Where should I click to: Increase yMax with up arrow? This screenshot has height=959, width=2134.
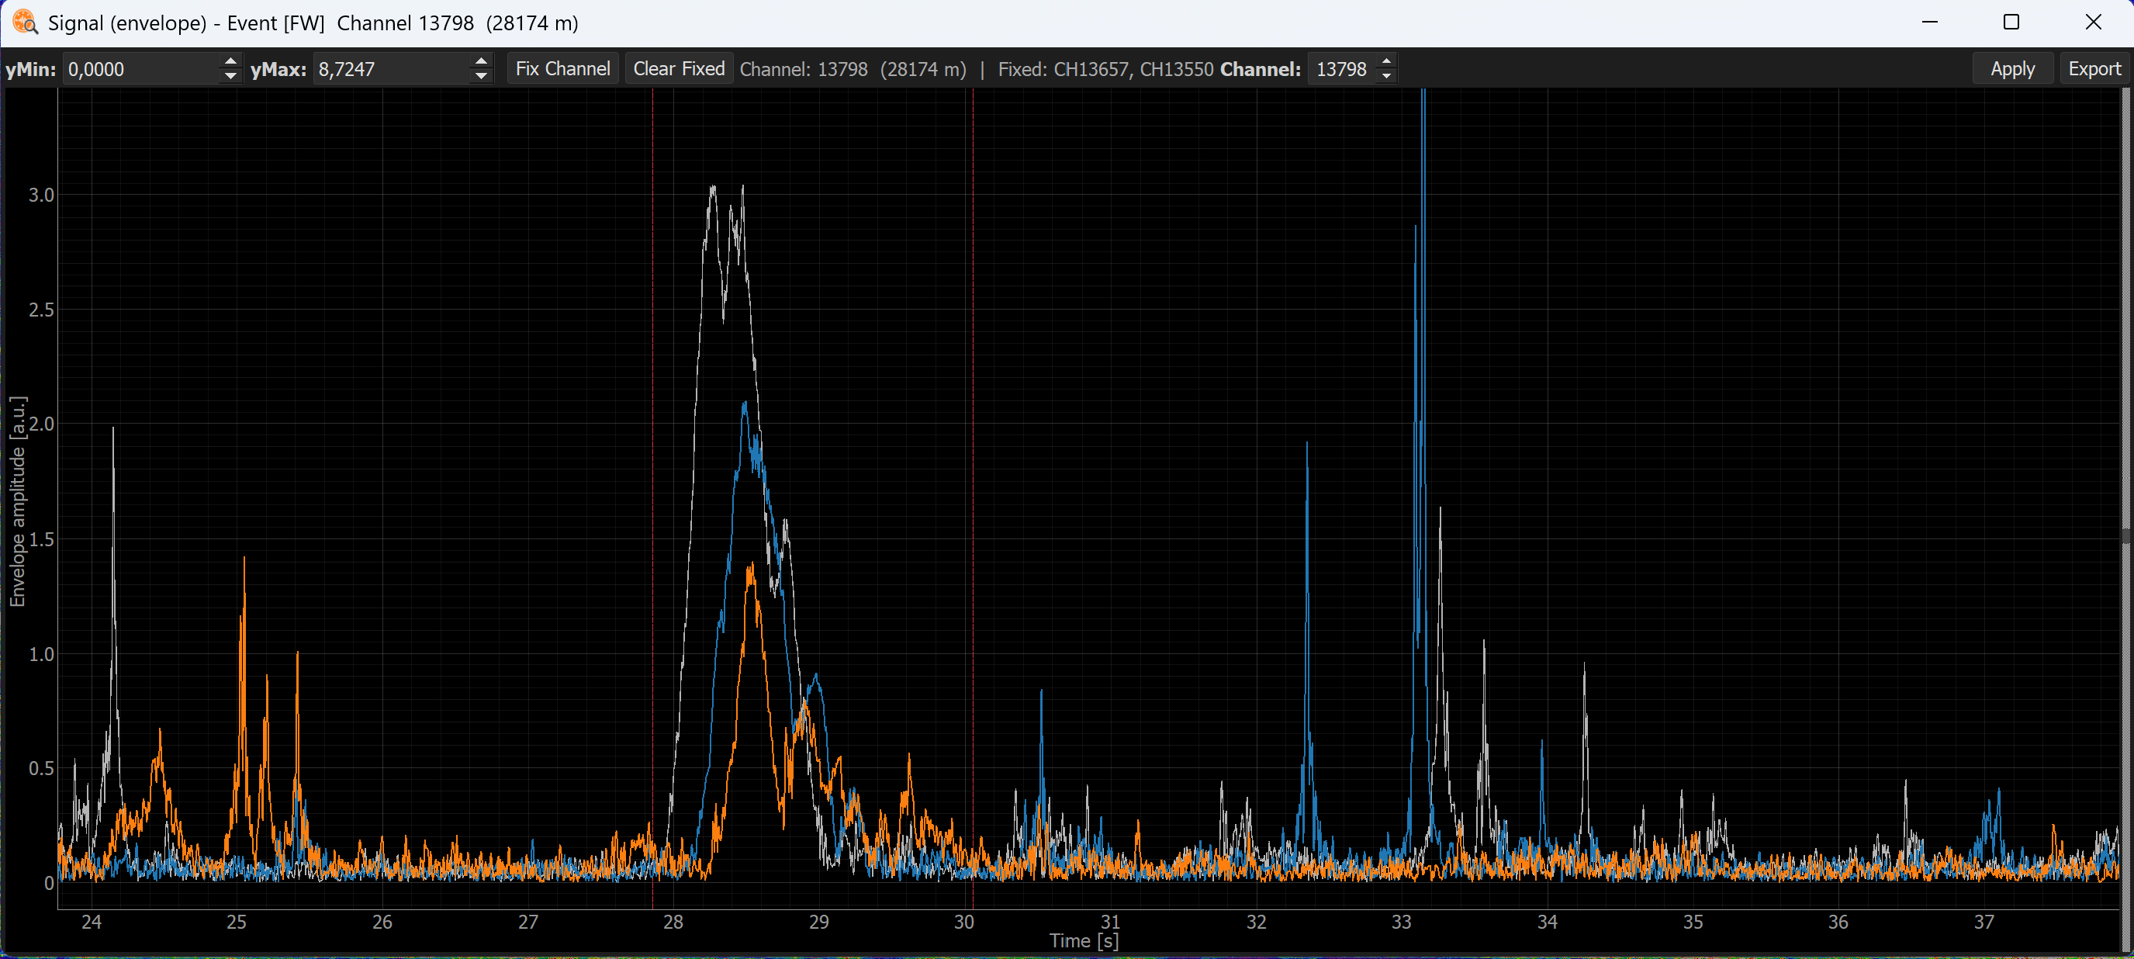[481, 61]
